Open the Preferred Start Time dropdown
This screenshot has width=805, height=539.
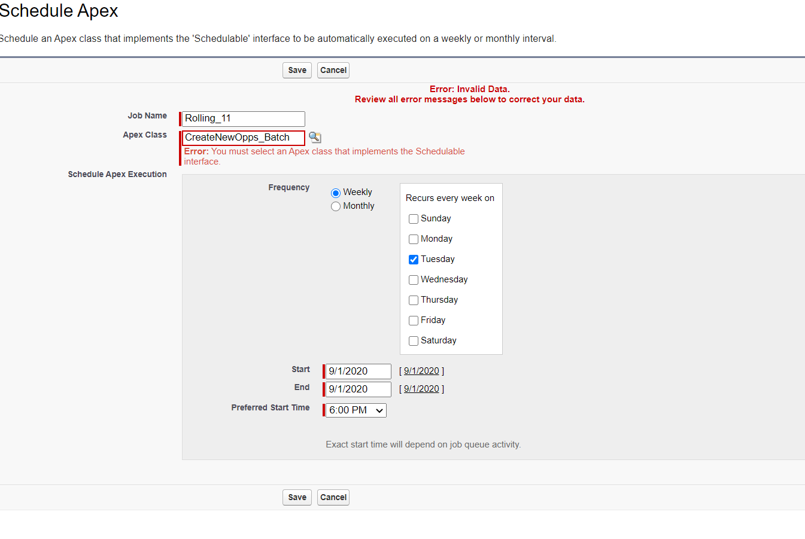pos(356,410)
